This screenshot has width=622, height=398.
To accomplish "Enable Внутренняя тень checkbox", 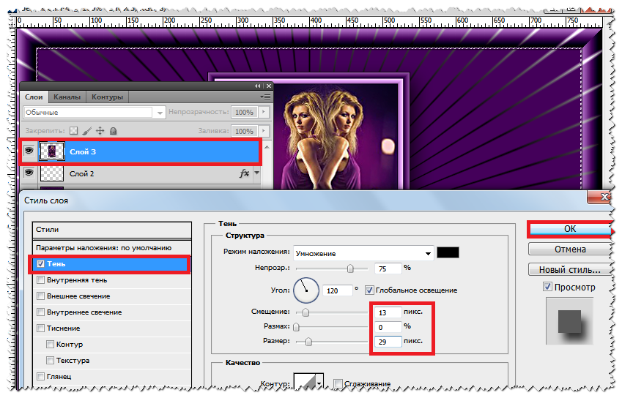I will pos(40,280).
